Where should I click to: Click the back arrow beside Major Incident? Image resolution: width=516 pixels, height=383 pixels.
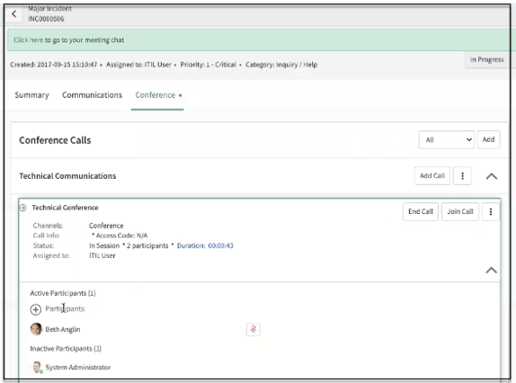pos(13,14)
